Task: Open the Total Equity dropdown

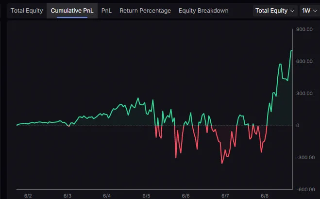Action: (275, 11)
